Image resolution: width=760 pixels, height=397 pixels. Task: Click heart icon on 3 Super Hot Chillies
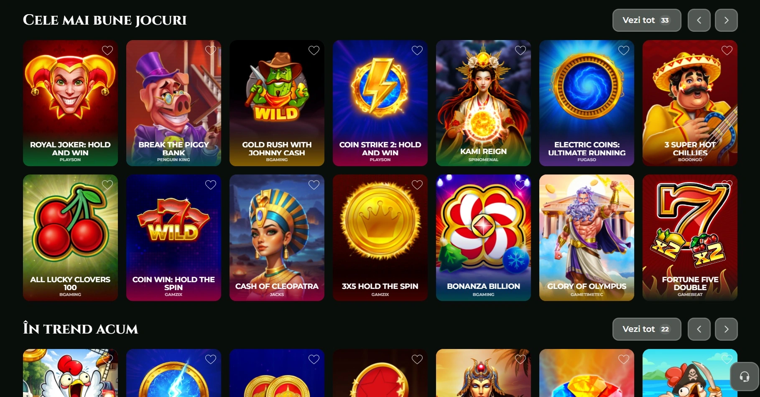click(x=727, y=51)
